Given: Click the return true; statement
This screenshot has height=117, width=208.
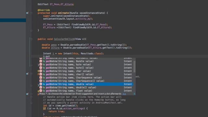Looking at the screenshot, I should (x=57, y=111).
